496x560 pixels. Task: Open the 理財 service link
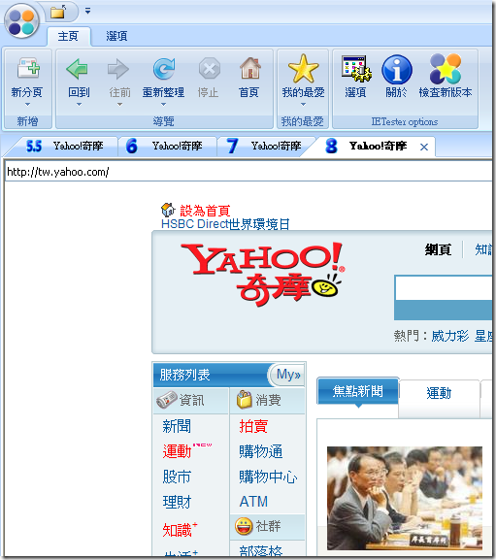pyautogui.click(x=177, y=502)
